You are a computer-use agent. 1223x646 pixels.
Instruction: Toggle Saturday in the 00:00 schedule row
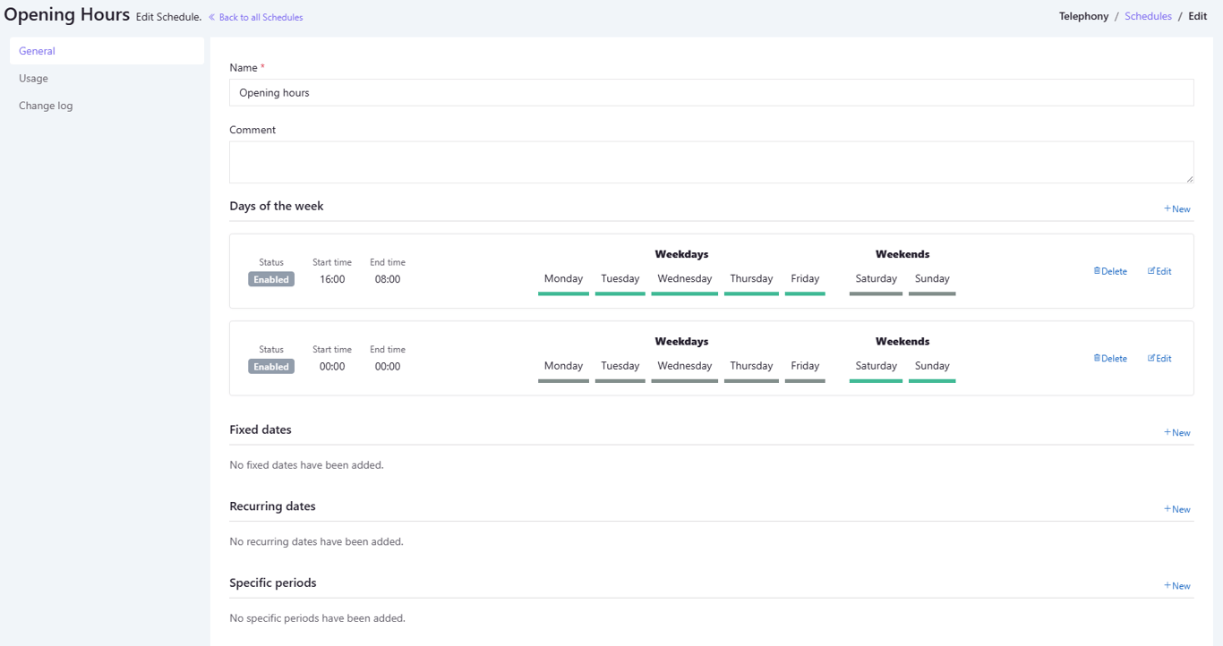(876, 366)
